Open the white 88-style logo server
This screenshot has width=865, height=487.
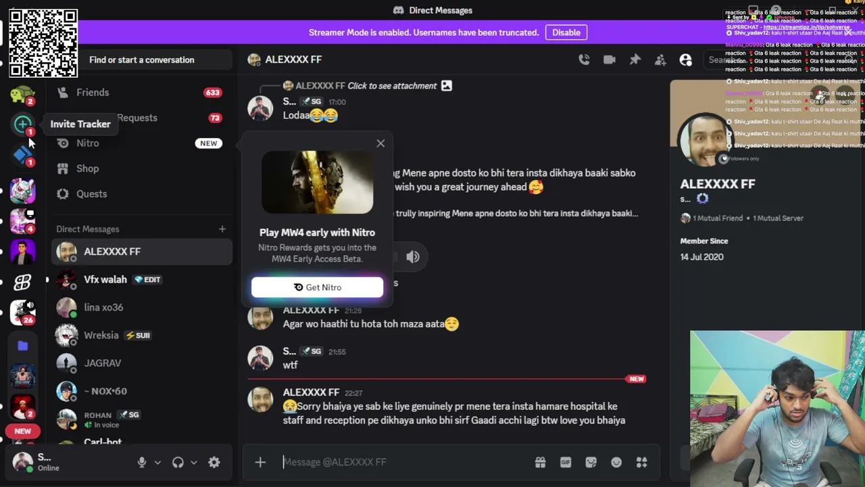tap(22, 281)
